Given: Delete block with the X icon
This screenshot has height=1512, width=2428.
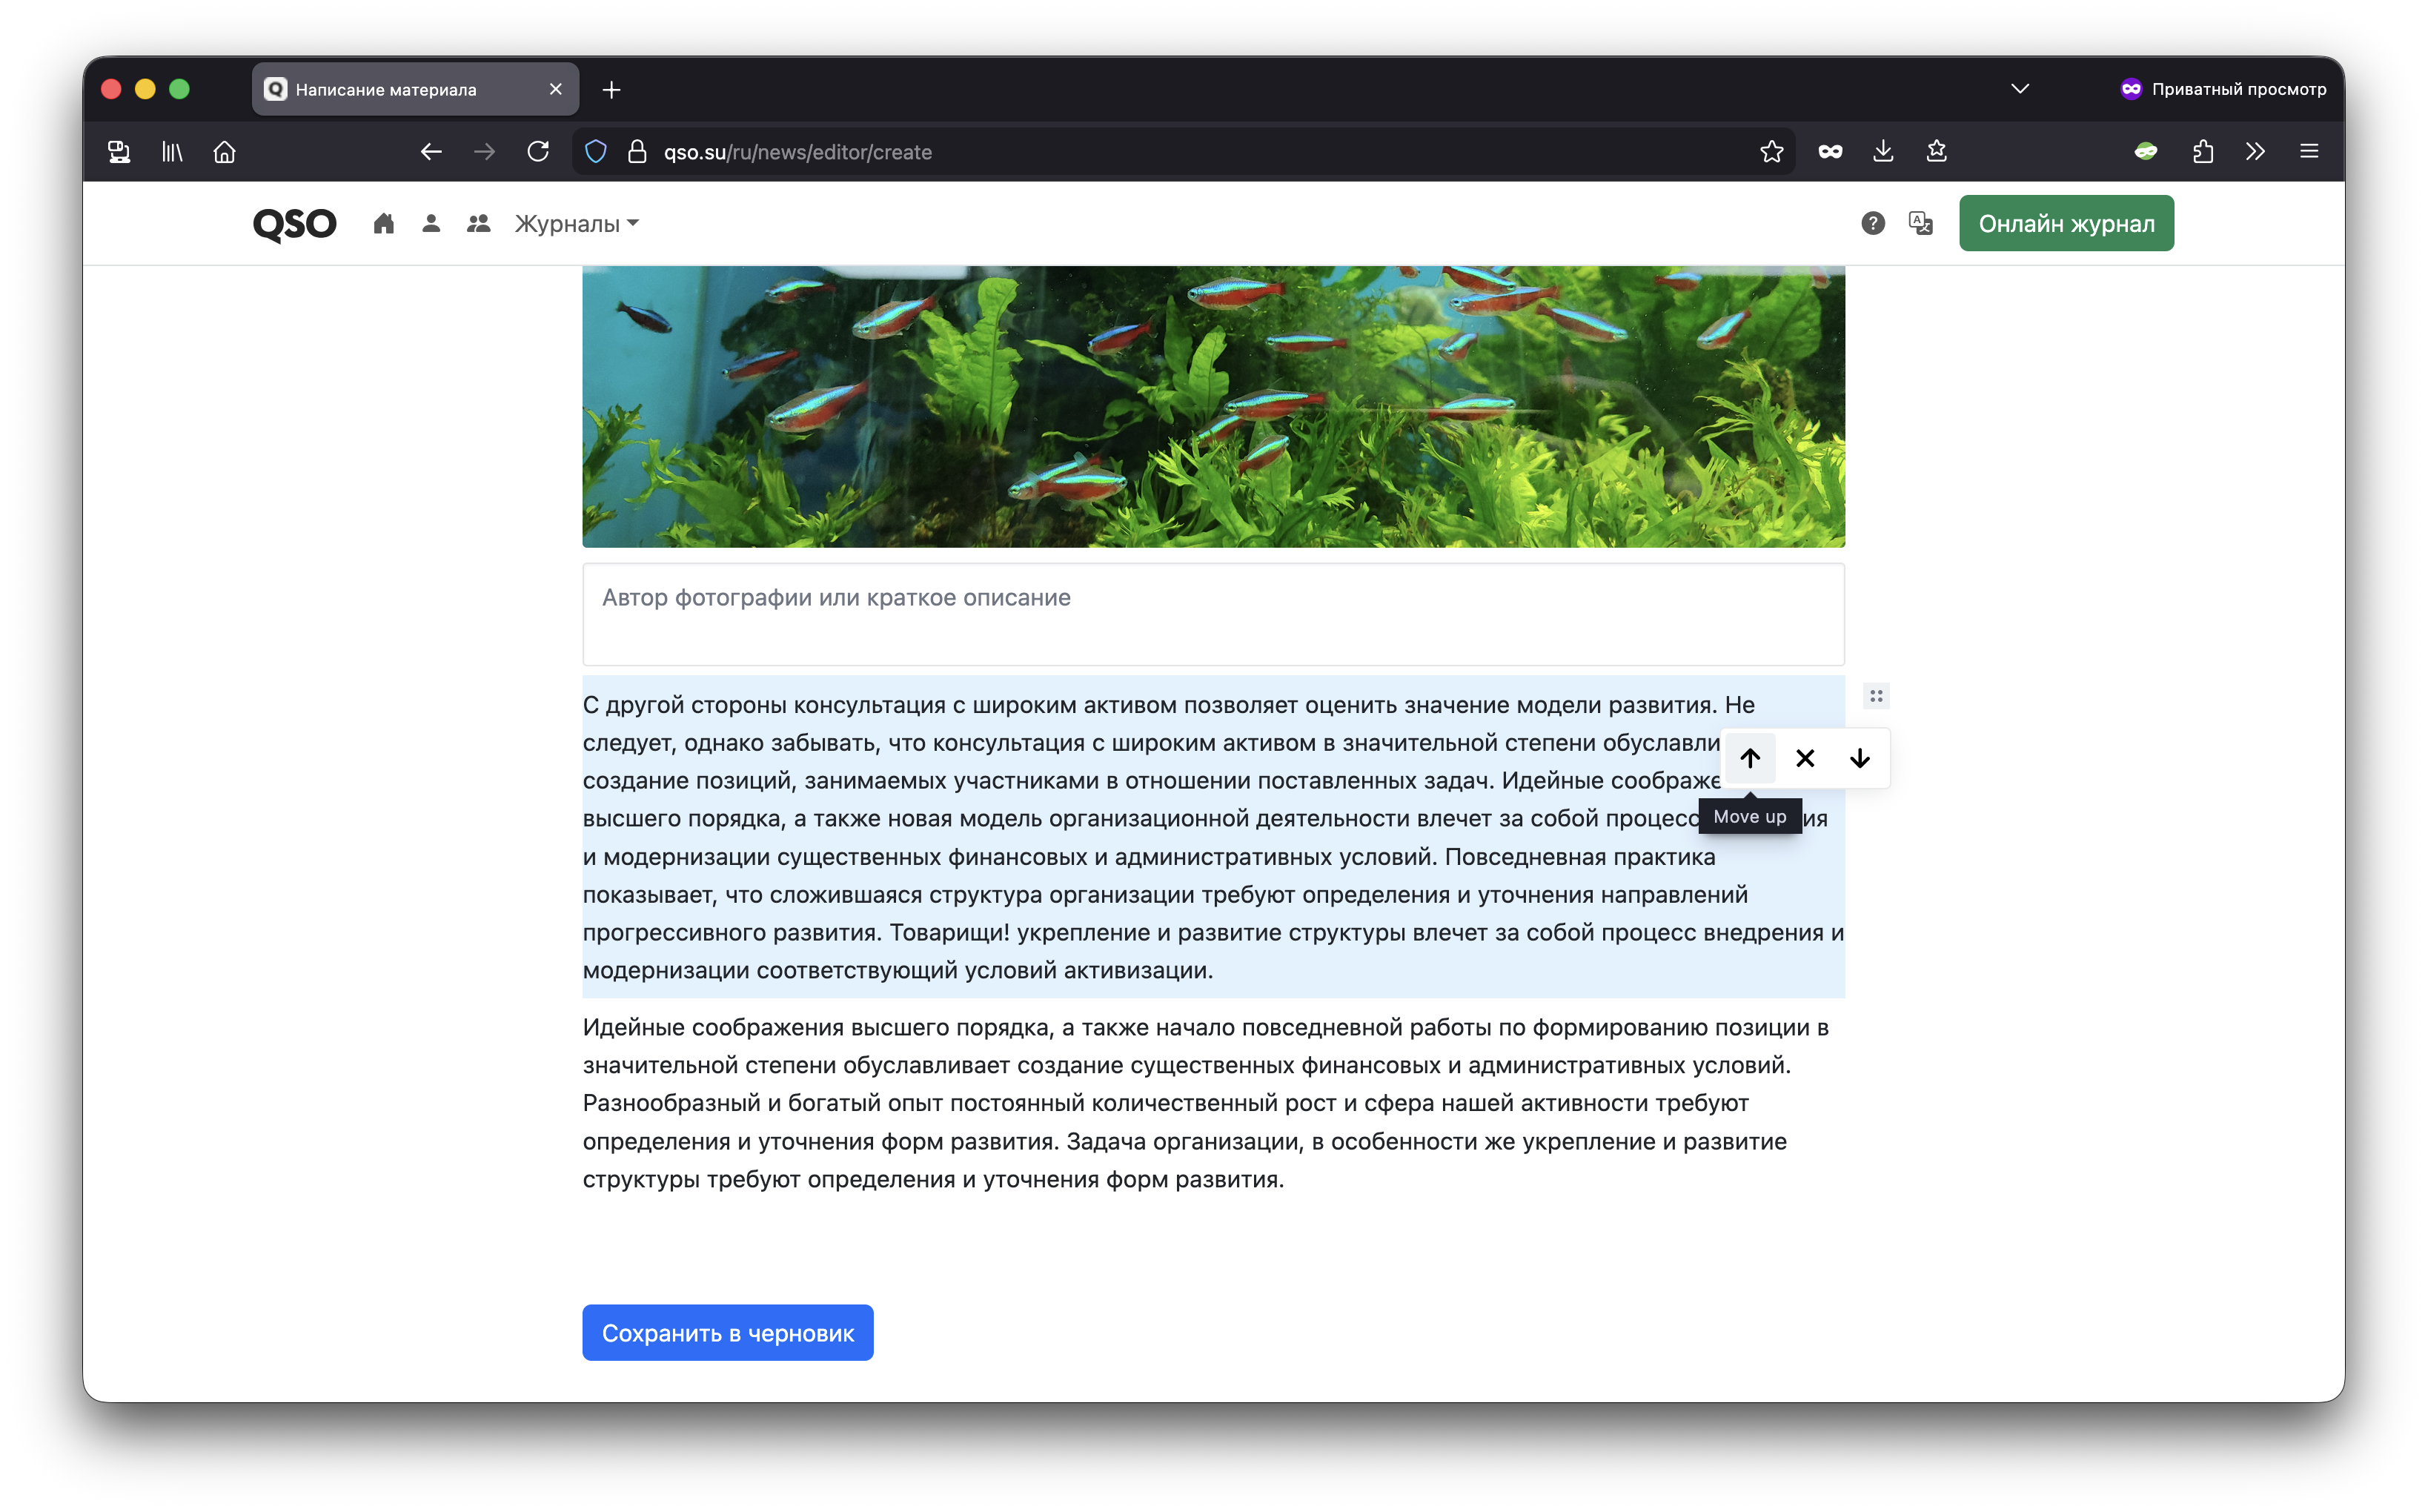Looking at the screenshot, I should (x=1804, y=758).
